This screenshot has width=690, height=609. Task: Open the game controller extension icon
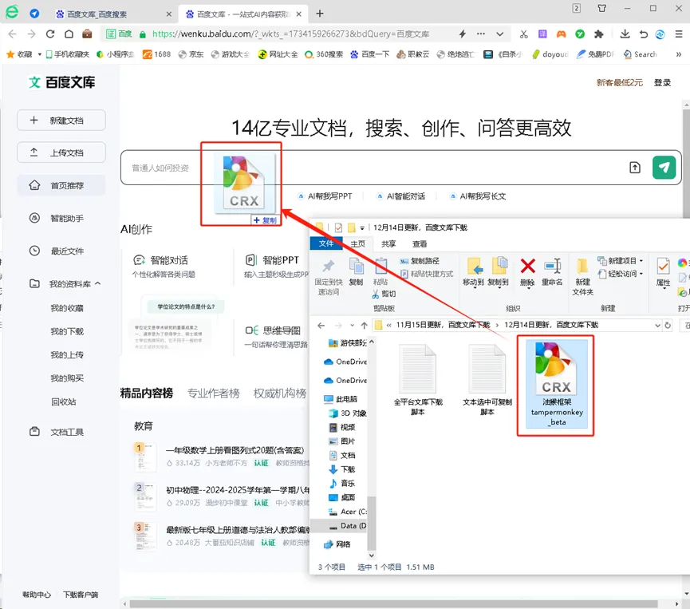point(561,34)
